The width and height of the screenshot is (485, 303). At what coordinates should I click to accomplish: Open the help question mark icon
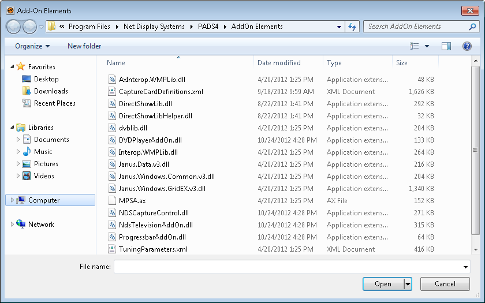click(467, 46)
